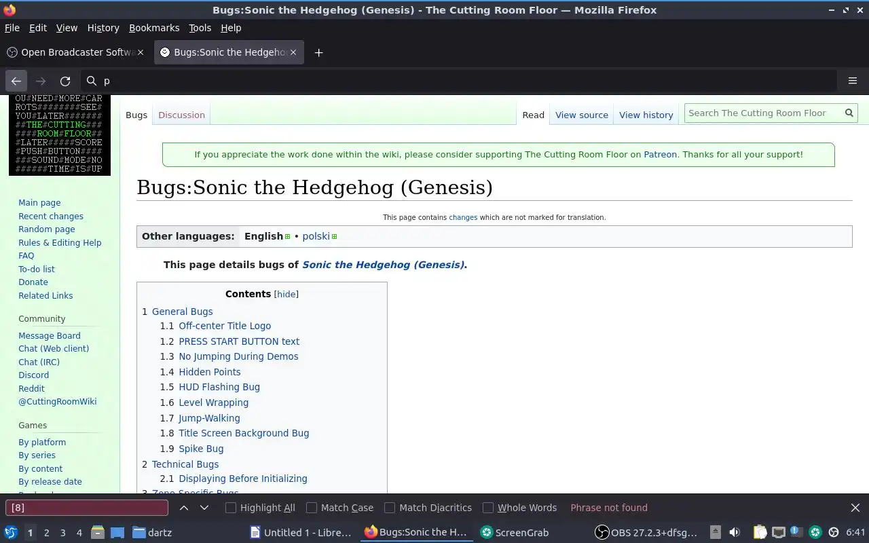Click the Firefox icon in title bar

10,10
